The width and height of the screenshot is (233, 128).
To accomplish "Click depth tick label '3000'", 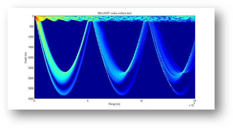I will click(x=31, y=78).
